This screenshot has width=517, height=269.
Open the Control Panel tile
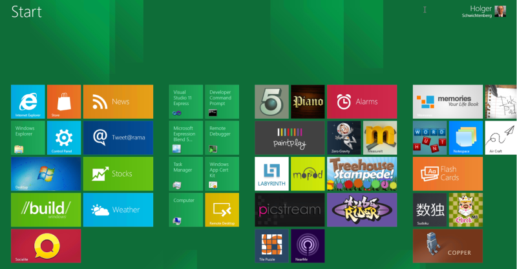[64, 137]
